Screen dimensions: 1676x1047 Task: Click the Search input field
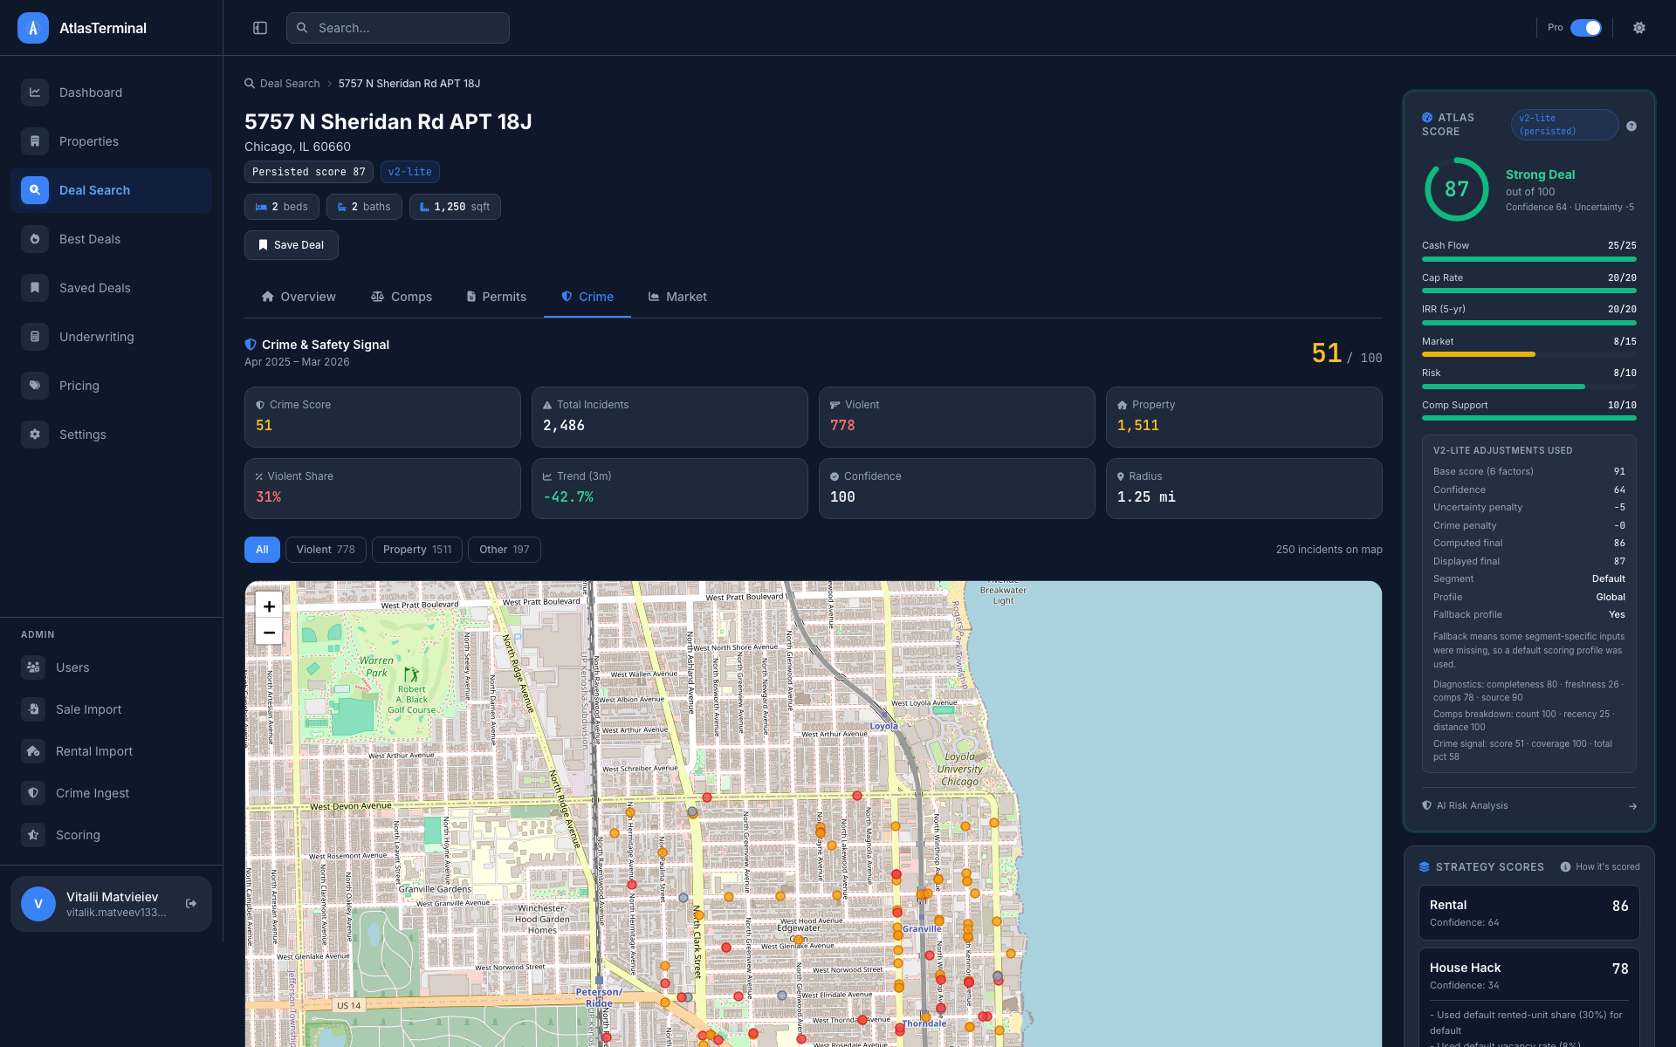click(x=398, y=28)
